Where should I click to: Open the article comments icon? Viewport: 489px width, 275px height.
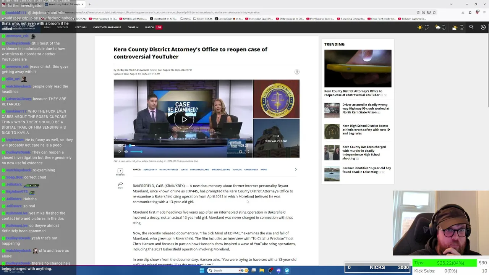tap(120, 171)
